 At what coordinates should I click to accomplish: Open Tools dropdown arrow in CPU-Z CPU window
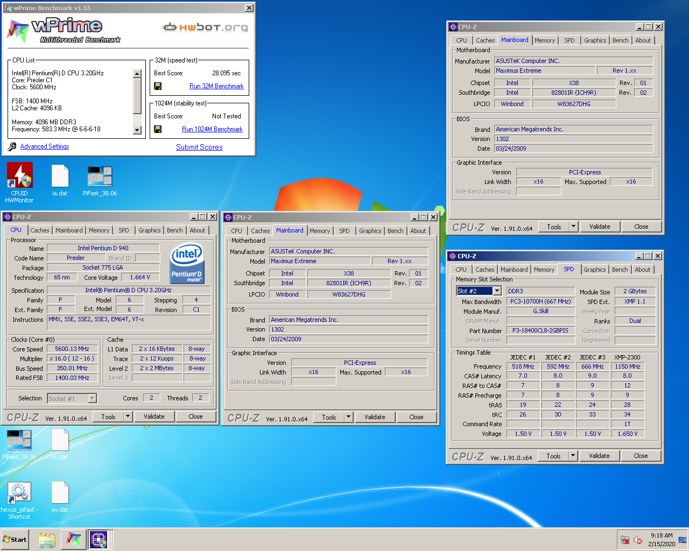coord(128,416)
